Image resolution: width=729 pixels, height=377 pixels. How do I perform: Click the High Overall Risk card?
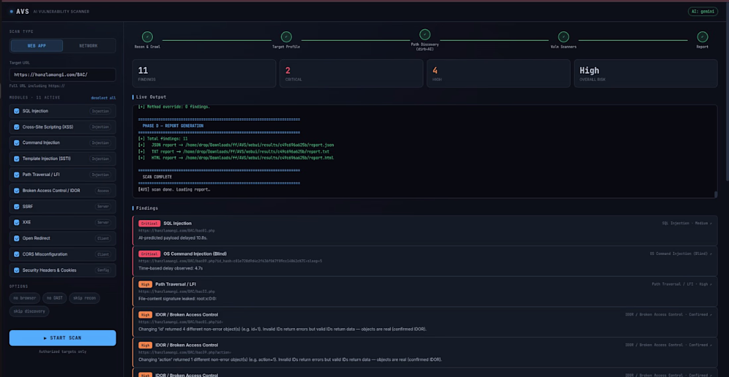645,74
